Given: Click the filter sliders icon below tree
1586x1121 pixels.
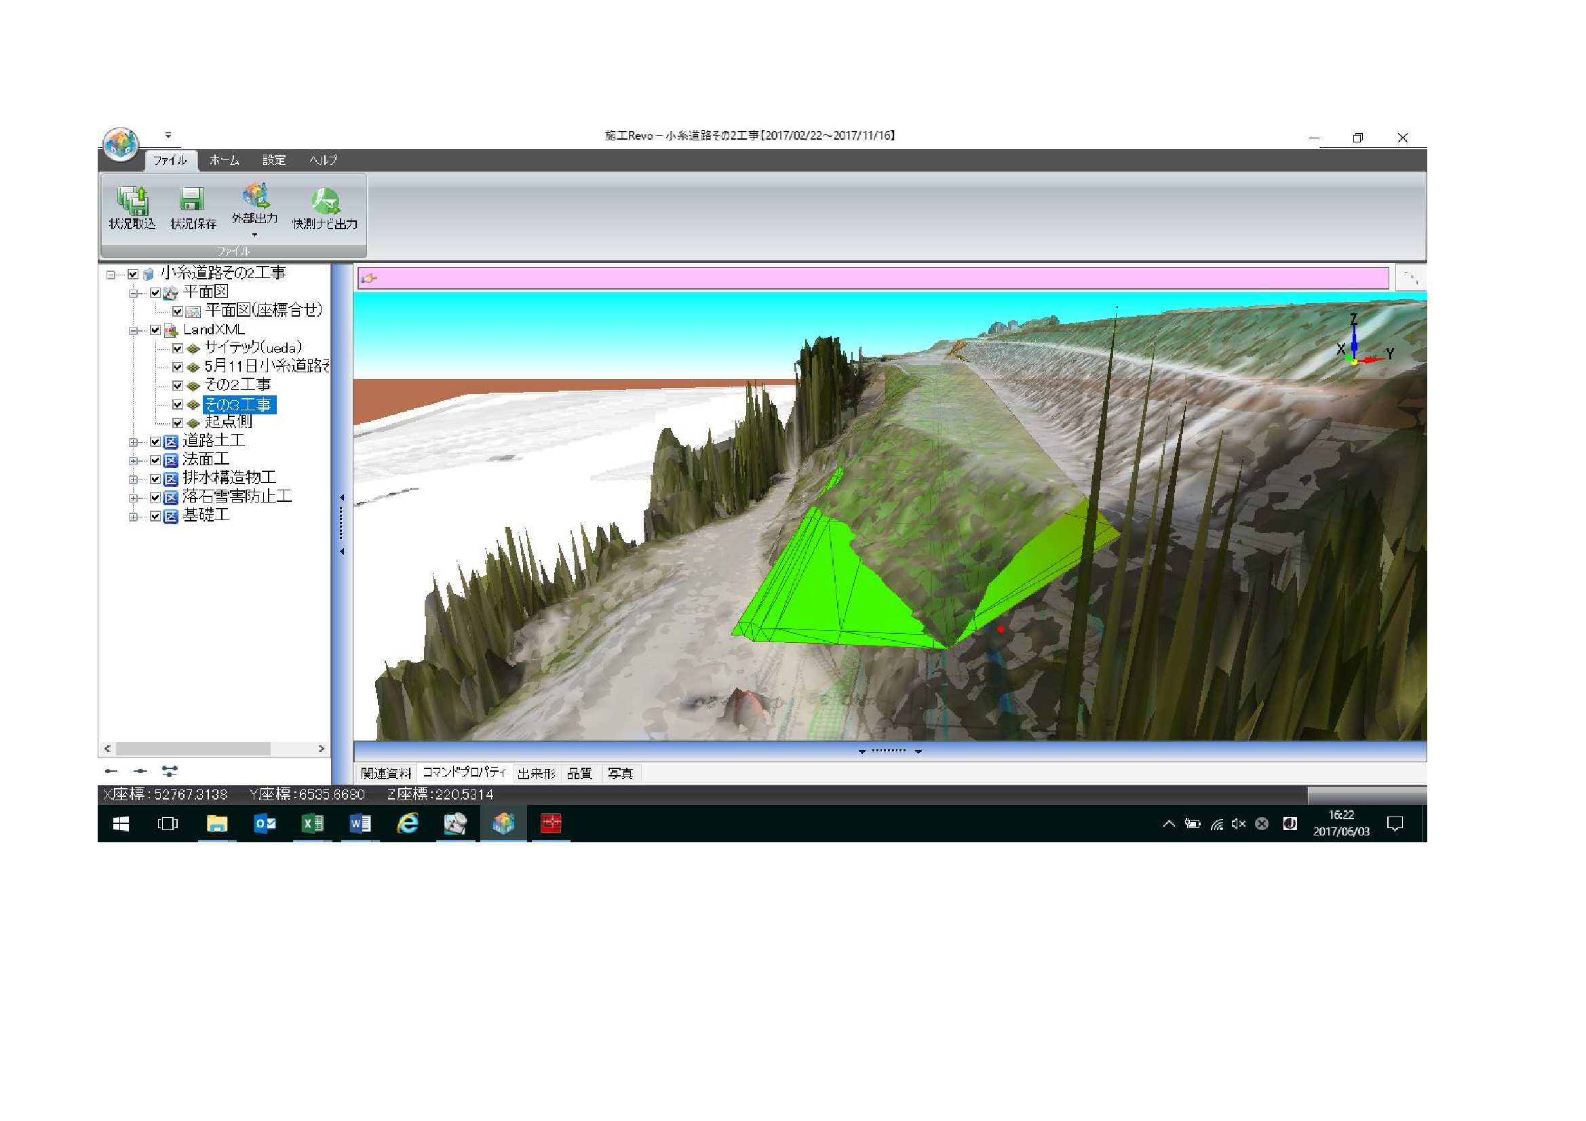Looking at the screenshot, I should pos(169,771).
